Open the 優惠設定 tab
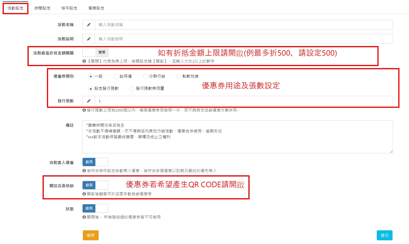The width and height of the screenshot is (409, 244). click(96, 8)
